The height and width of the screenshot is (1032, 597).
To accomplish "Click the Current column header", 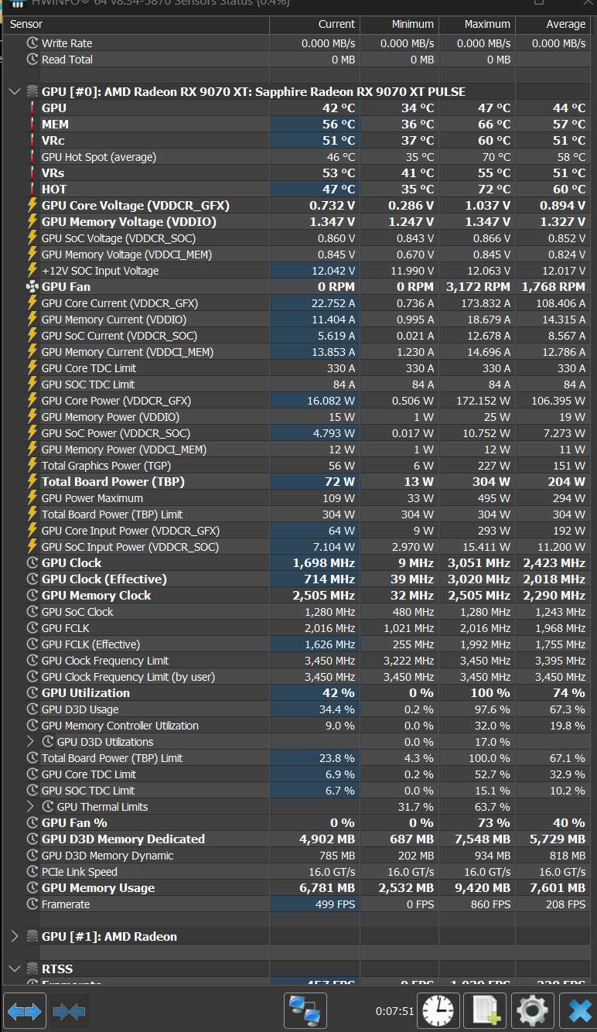I will tap(315, 24).
